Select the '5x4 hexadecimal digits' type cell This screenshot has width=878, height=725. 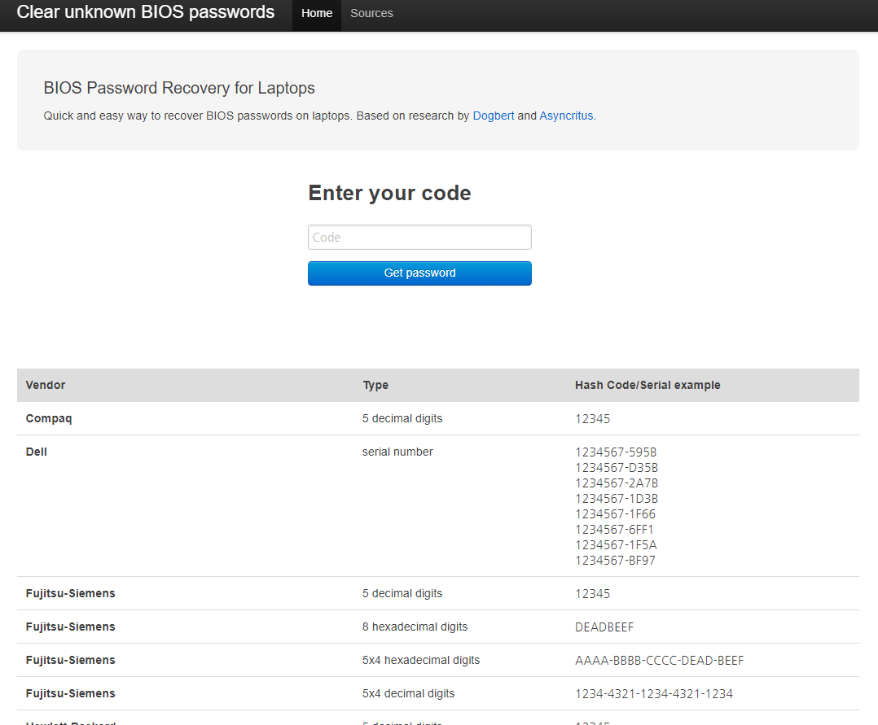421,660
